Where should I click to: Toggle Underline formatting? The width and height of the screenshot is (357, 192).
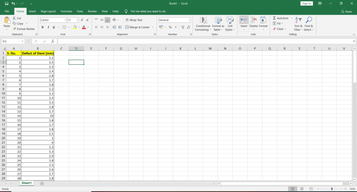[54, 27]
